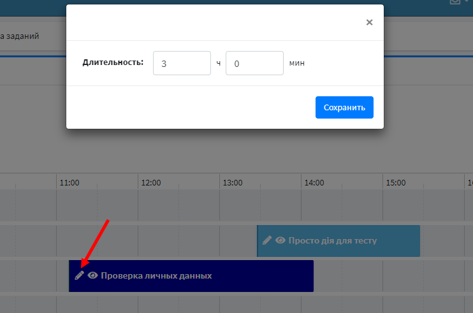Click the 'мин' unit label
The width and height of the screenshot is (473, 313).
coord(296,63)
